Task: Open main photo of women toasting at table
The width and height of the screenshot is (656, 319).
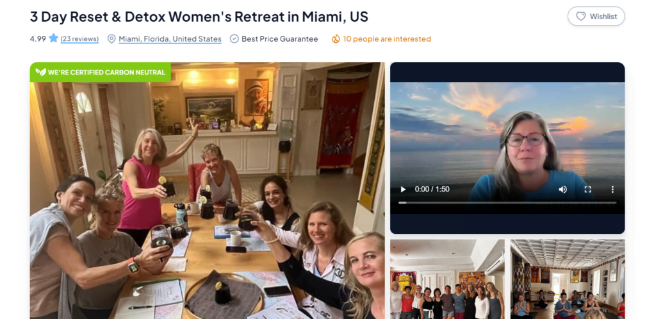Action: [x=207, y=191]
